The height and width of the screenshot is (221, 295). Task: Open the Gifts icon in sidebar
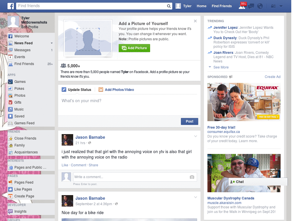click(10, 102)
